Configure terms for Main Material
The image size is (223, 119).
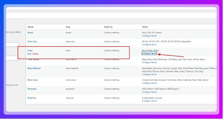(149, 74)
